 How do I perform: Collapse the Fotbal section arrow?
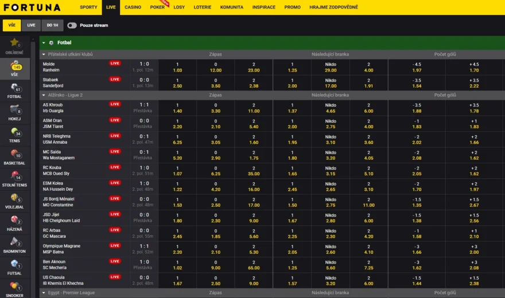point(44,43)
